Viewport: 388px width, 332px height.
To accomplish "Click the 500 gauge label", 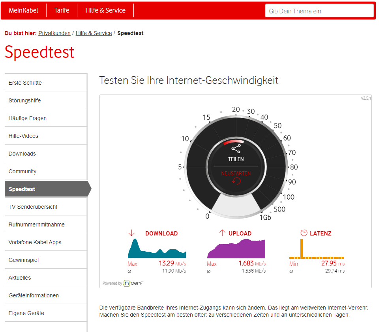I will [279, 209].
